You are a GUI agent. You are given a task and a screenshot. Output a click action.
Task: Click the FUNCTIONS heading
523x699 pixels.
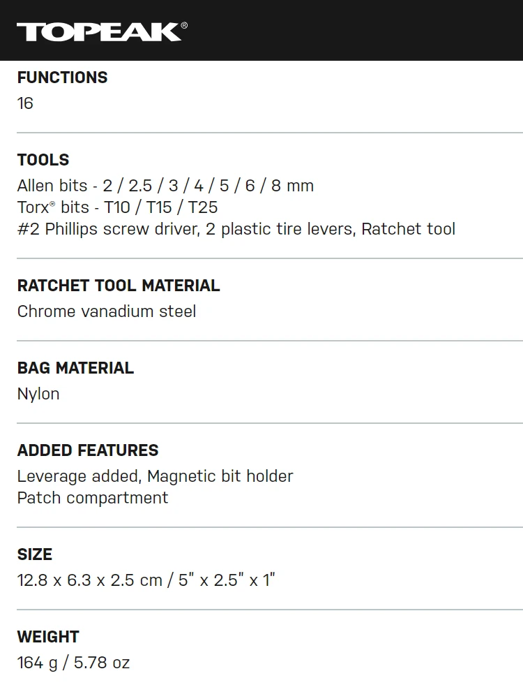(62, 78)
